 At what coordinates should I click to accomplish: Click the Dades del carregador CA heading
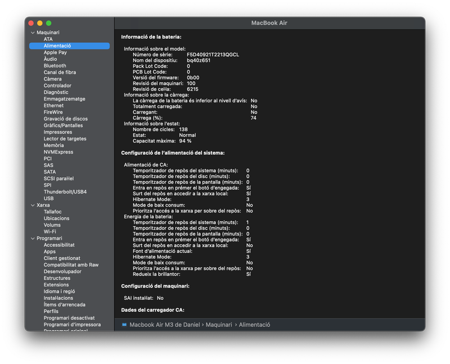pos(152,310)
